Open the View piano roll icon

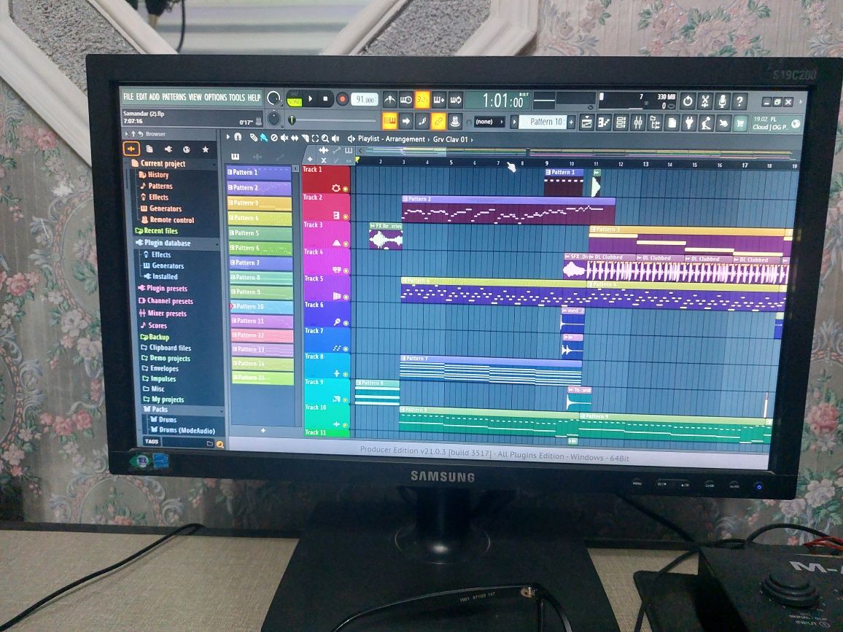point(604,122)
